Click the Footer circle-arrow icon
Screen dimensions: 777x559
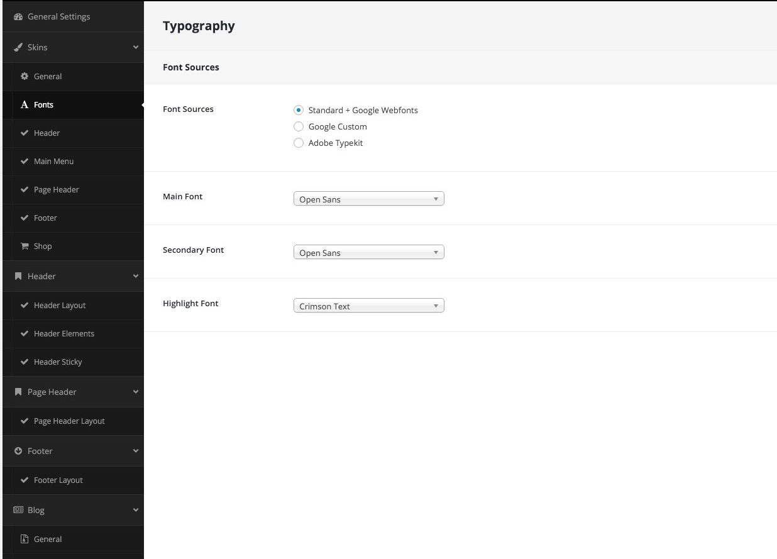(18, 451)
